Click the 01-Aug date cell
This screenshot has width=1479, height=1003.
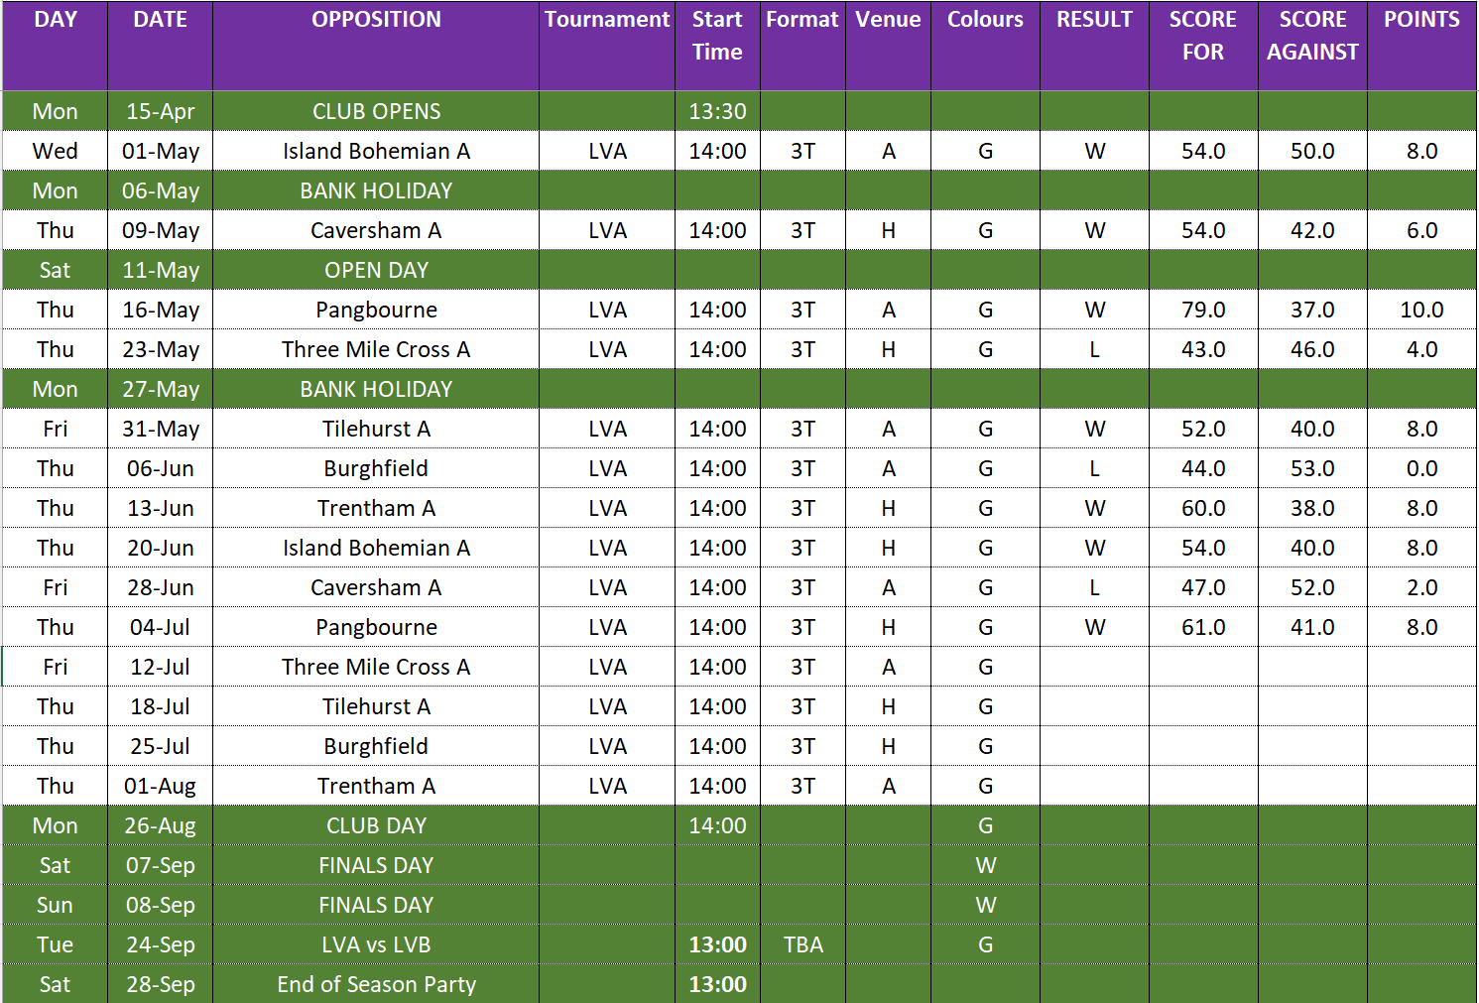pos(160,786)
